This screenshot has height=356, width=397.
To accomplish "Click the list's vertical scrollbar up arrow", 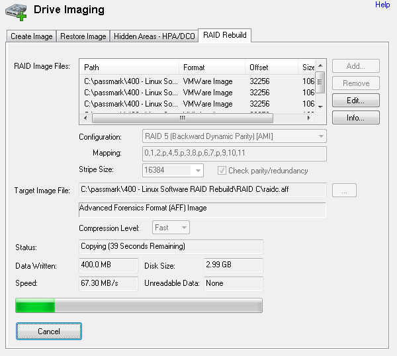I will click(x=320, y=66).
